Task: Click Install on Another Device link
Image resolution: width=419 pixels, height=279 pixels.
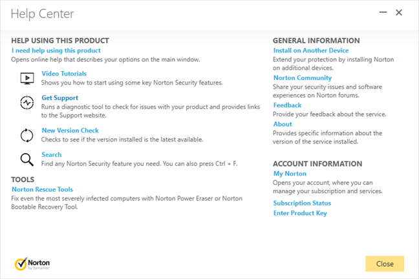Action: (311, 50)
